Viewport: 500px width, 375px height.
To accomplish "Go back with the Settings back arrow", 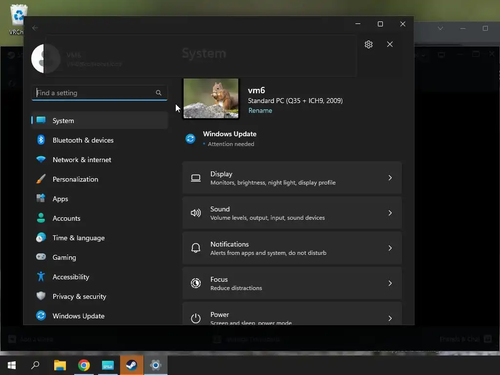I will 35,28.
